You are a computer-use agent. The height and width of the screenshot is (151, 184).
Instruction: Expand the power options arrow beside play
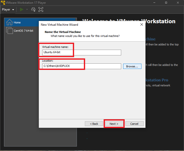coord(27,9)
